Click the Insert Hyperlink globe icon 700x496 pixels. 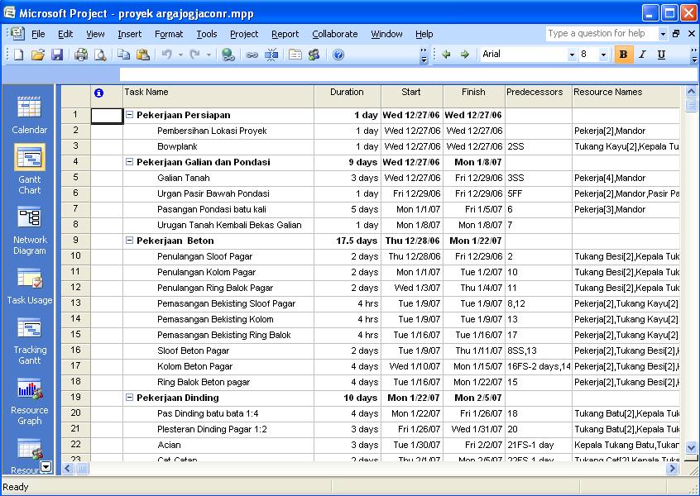[228, 55]
